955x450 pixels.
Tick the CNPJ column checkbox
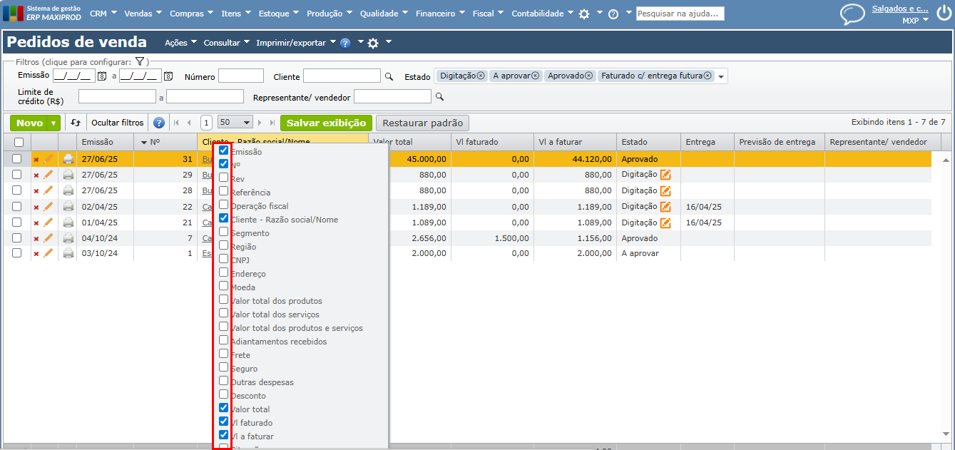[x=224, y=259]
